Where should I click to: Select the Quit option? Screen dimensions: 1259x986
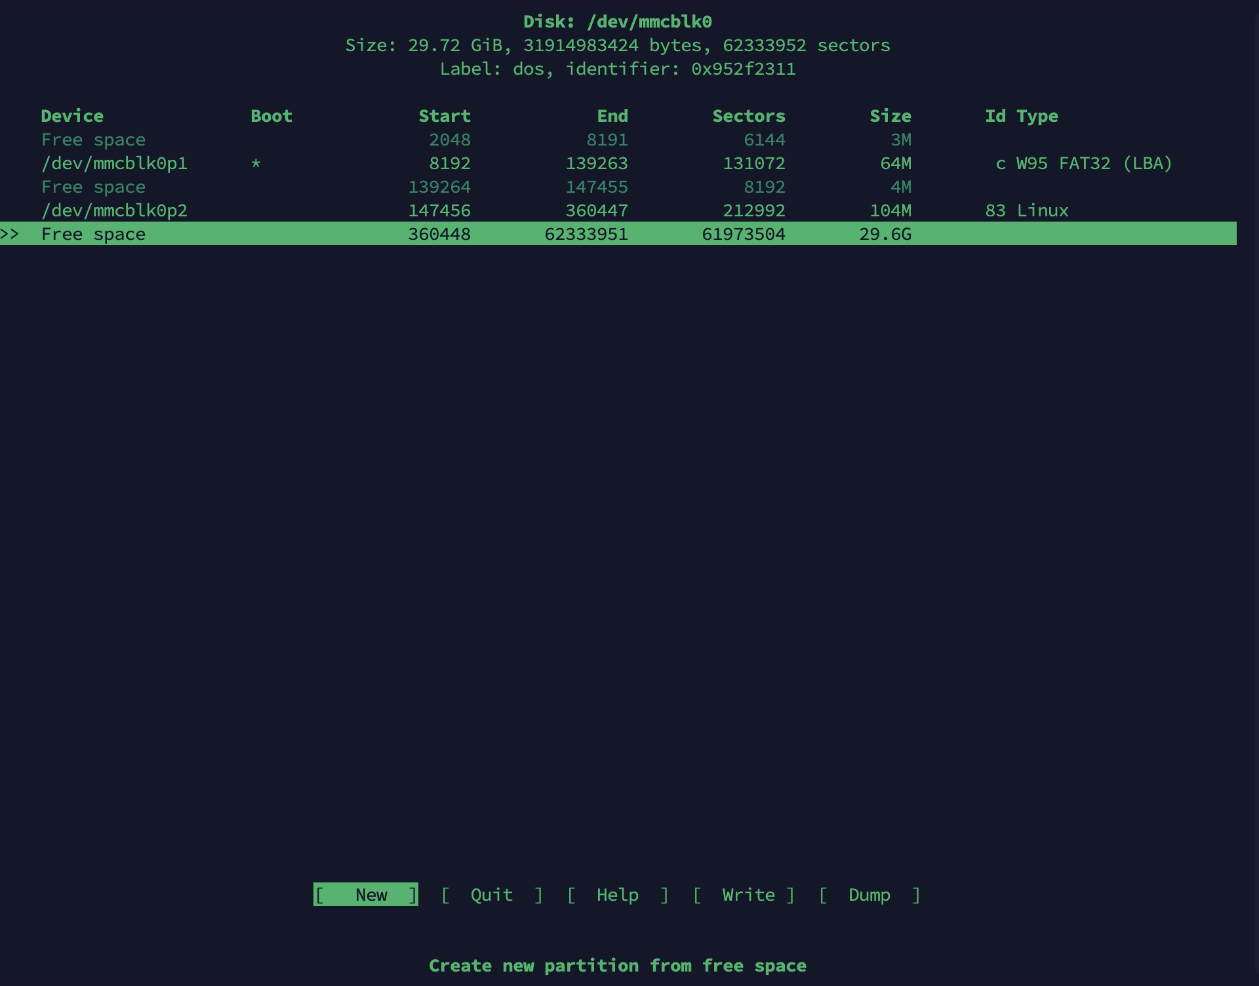(x=492, y=895)
